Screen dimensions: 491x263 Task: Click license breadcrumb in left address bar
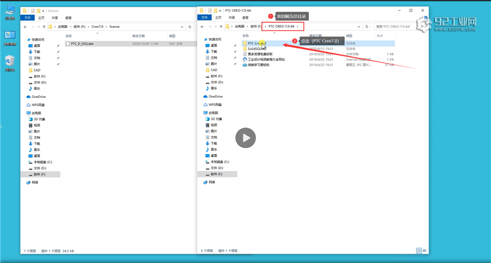(x=115, y=27)
